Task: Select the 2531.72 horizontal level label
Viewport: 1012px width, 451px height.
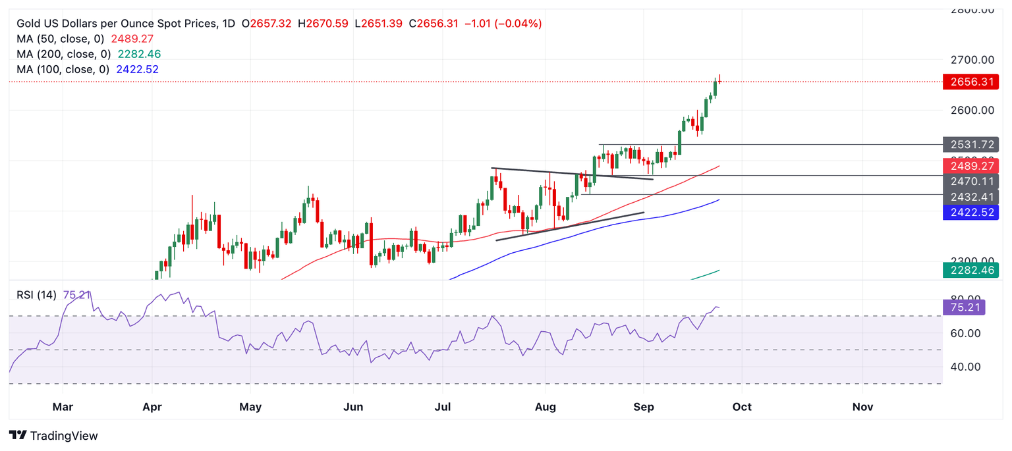Action: click(970, 144)
